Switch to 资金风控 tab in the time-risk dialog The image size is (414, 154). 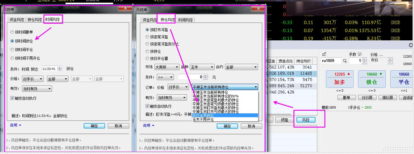(x=17, y=20)
